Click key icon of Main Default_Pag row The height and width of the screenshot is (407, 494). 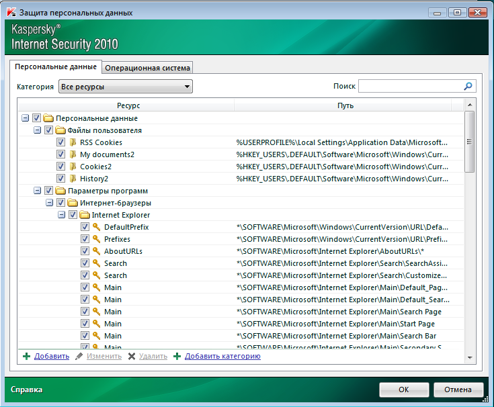(97, 287)
